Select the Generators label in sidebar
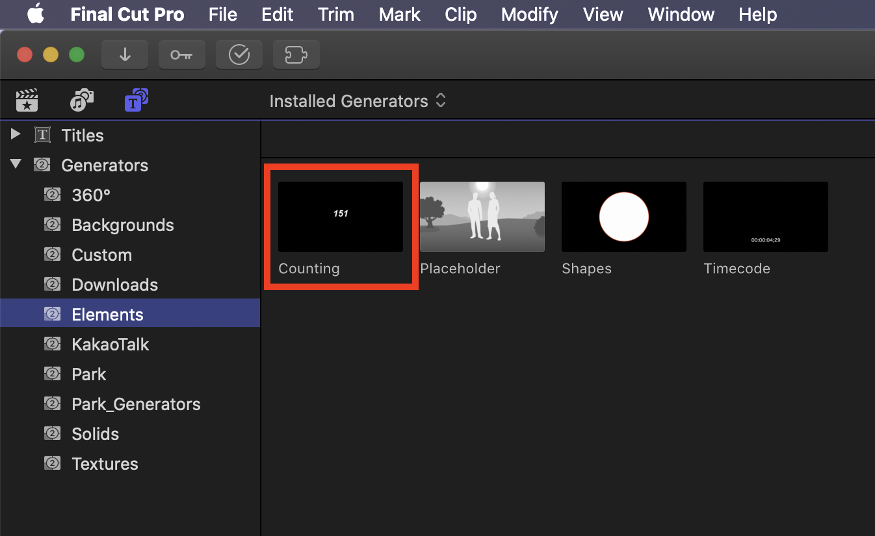875x536 pixels. click(105, 165)
